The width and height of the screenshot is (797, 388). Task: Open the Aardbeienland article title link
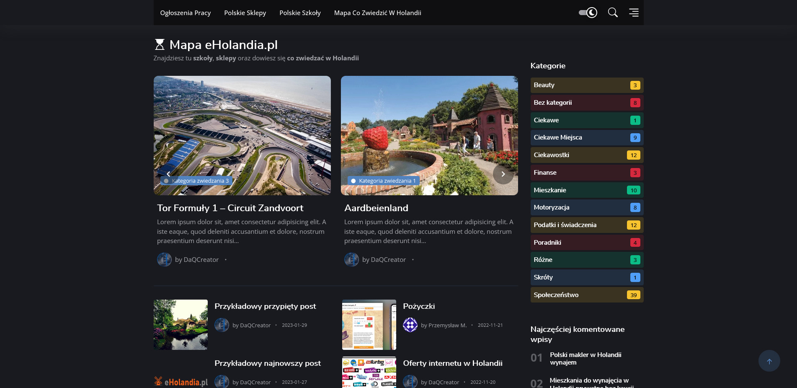coord(376,208)
